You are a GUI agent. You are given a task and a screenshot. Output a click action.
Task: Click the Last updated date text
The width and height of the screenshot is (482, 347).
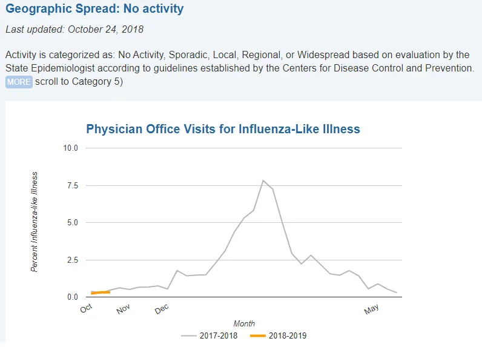coord(74,30)
